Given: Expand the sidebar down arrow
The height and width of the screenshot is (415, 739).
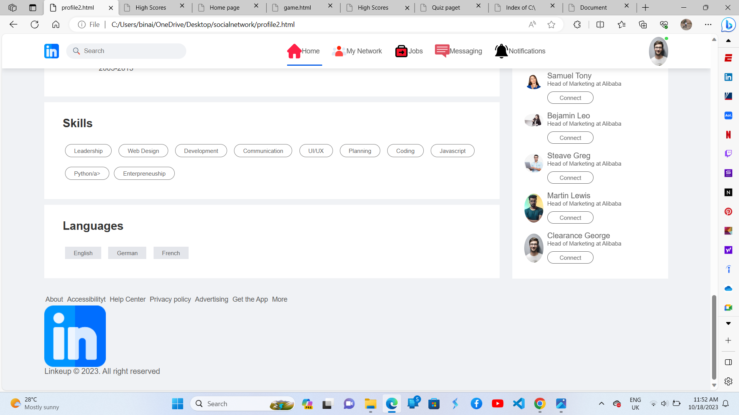Looking at the screenshot, I should (x=728, y=324).
